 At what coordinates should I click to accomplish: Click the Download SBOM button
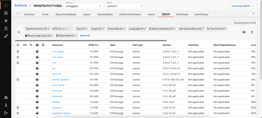point(243,6)
